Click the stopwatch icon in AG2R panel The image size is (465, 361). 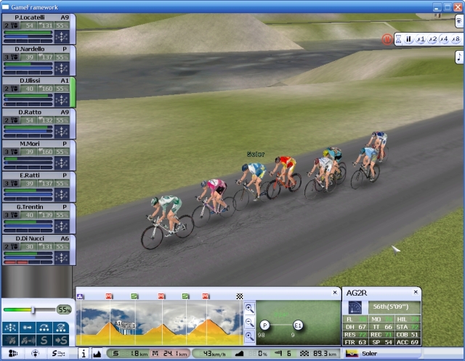(x=356, y=307)
